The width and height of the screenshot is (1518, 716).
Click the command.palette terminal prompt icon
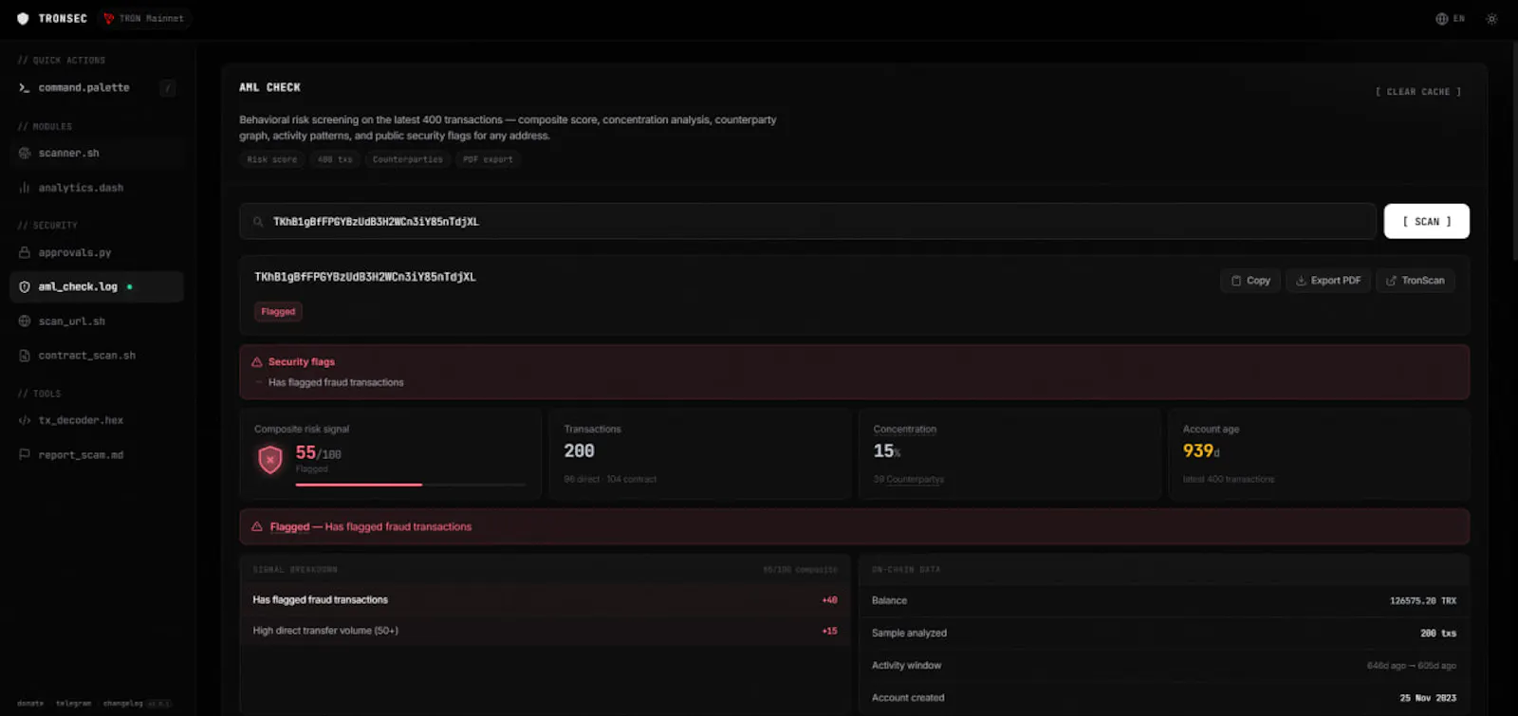25,87
